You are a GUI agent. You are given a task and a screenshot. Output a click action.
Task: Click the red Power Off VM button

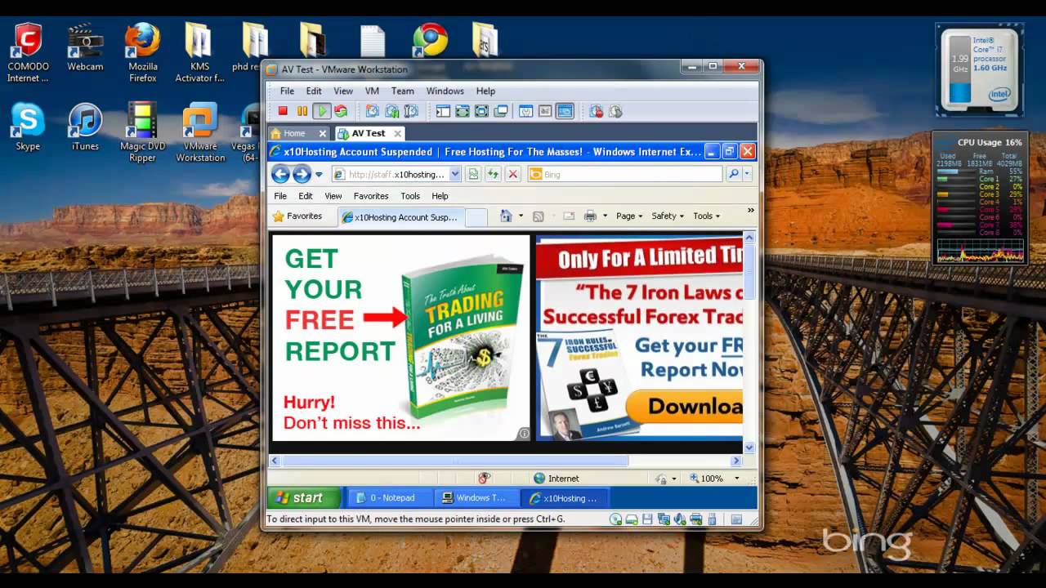pos(283,111)
